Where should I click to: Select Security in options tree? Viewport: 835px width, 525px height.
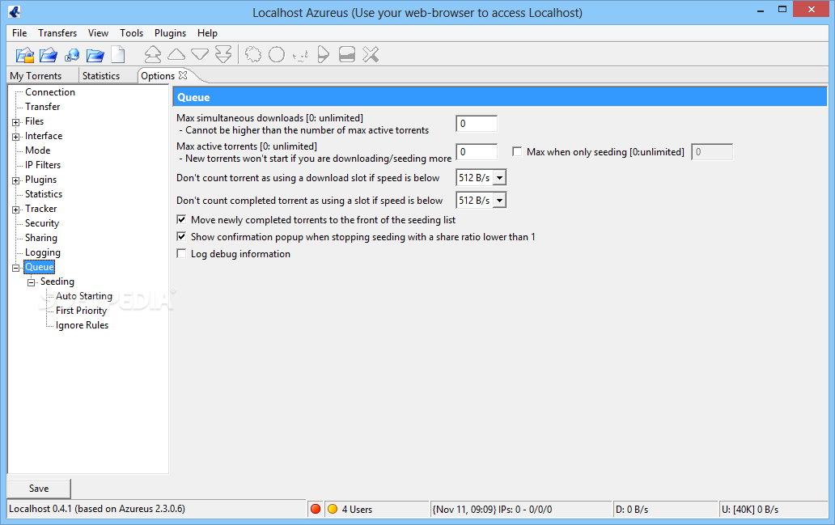click(42, 223)
